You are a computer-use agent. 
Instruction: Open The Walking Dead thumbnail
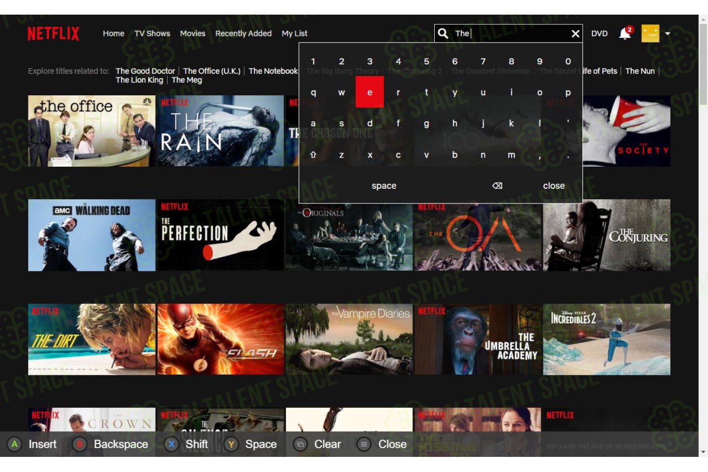[92, 235]
